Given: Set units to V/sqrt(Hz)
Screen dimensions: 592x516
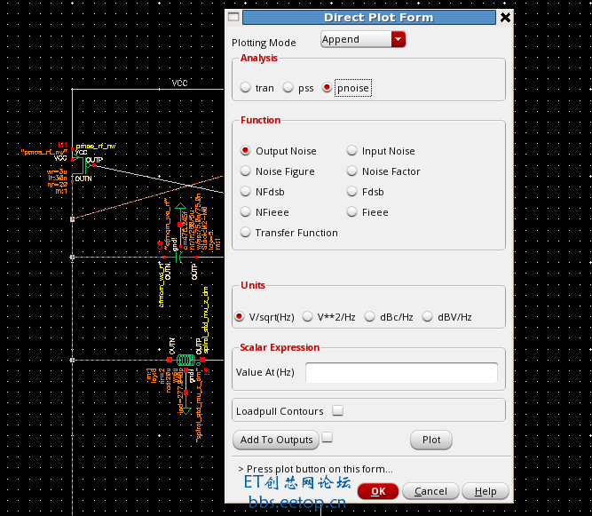Looking at the screenshot, I should coord(239,316).
